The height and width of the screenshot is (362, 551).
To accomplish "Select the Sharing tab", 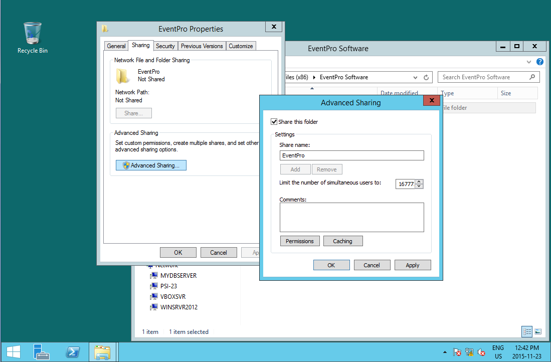I will click(x=140, y=45).
